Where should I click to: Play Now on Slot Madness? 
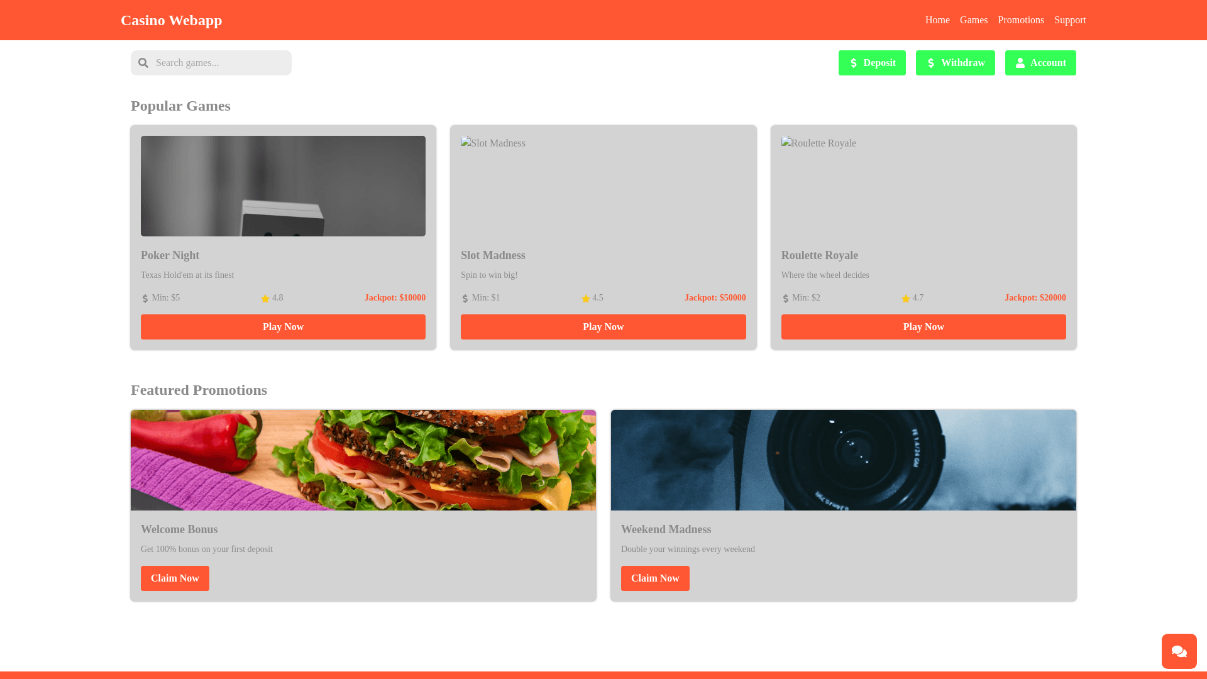[x=603, y=327]
